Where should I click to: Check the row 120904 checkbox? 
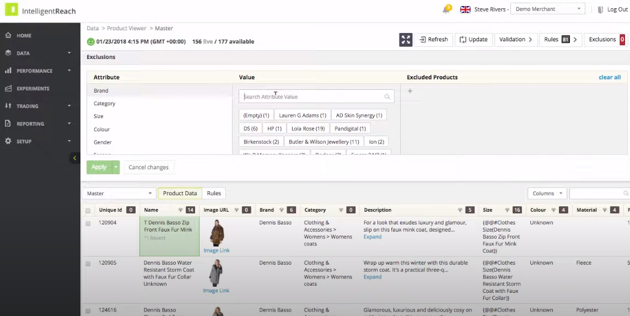coord(88,223)
